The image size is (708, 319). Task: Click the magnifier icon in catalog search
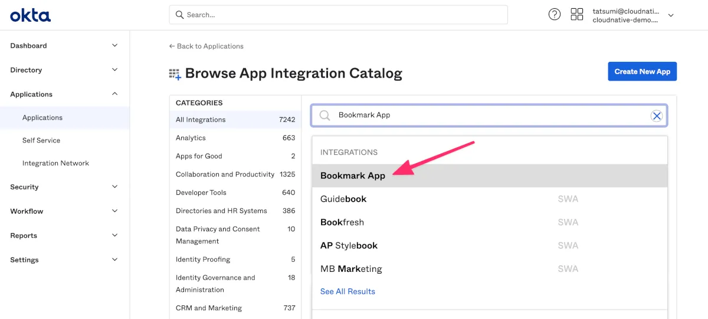point(324,116)
